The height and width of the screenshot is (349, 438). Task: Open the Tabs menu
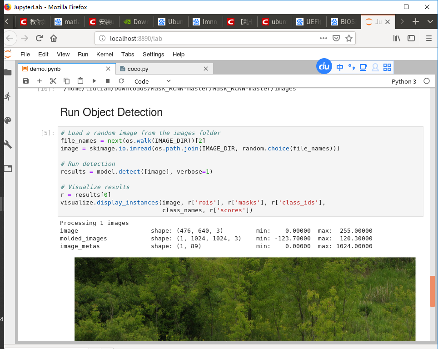[128, 55]
